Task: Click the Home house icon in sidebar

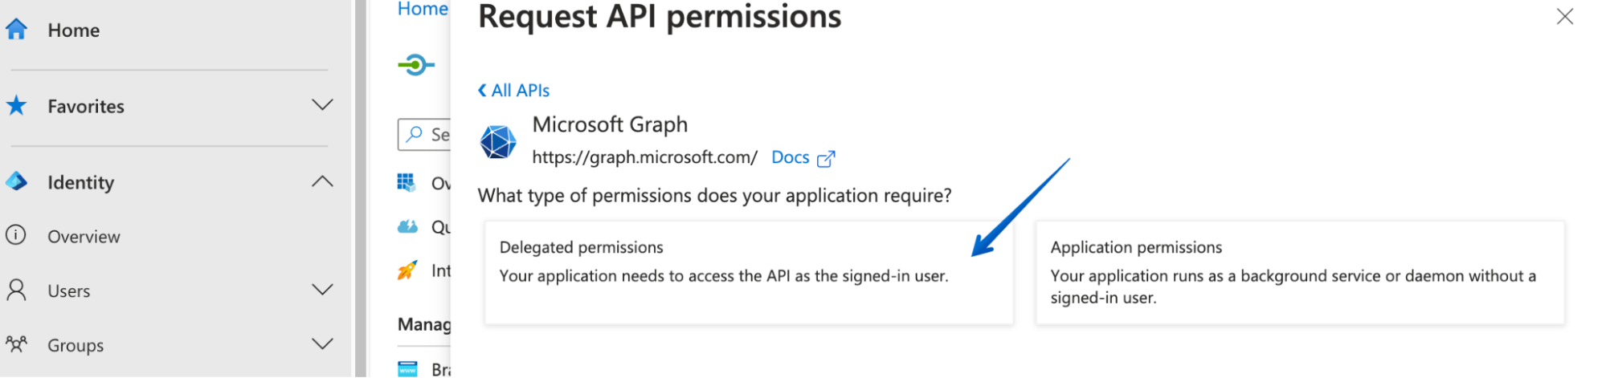Action: [16, 30]
